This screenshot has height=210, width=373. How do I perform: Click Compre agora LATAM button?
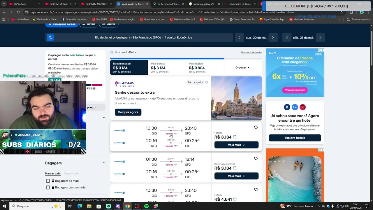tap(128, 112)
